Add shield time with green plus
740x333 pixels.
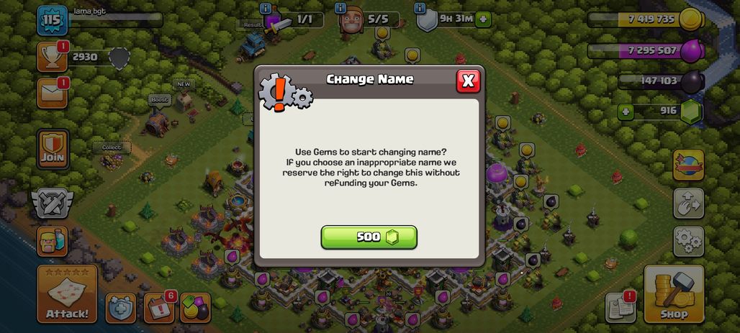point(483,19)
